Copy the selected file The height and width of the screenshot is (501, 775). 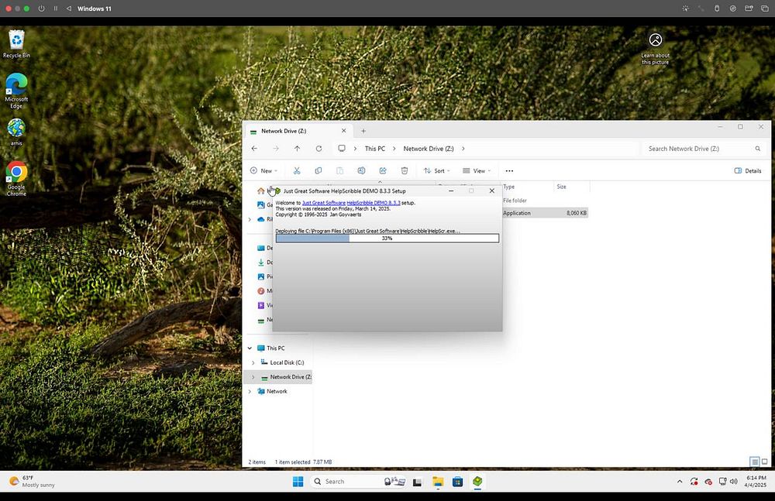[319, 171]
